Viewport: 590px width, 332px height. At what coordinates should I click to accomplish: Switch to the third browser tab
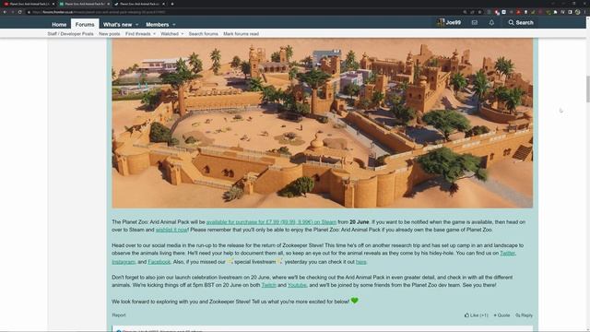[138, 4]
